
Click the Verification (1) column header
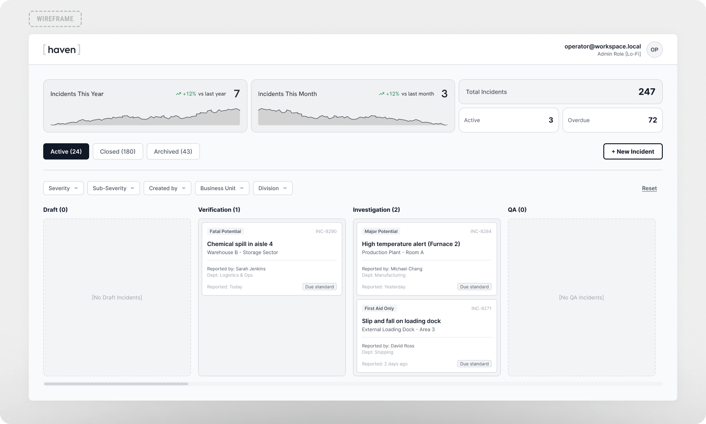(x=219, y=210)
